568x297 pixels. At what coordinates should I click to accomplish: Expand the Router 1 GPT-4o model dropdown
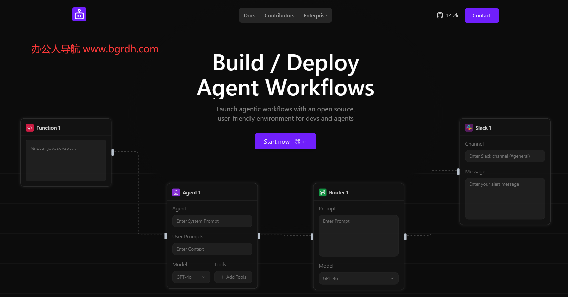[x=358, y=278]
